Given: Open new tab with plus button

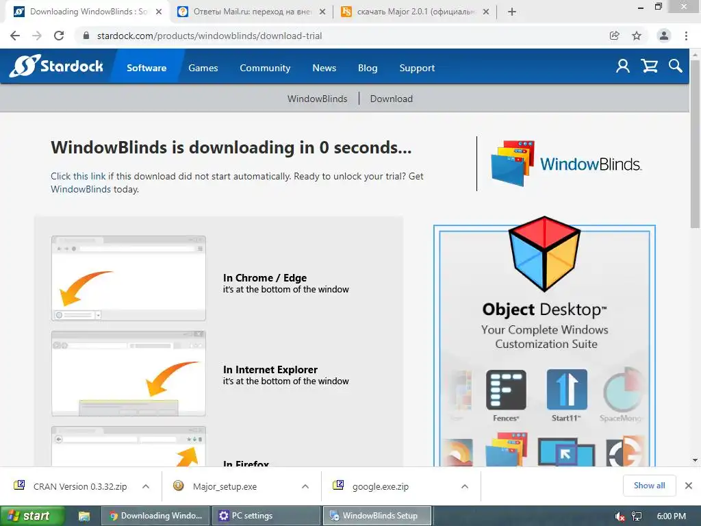Looking at the screenshot, I should 512,12.
